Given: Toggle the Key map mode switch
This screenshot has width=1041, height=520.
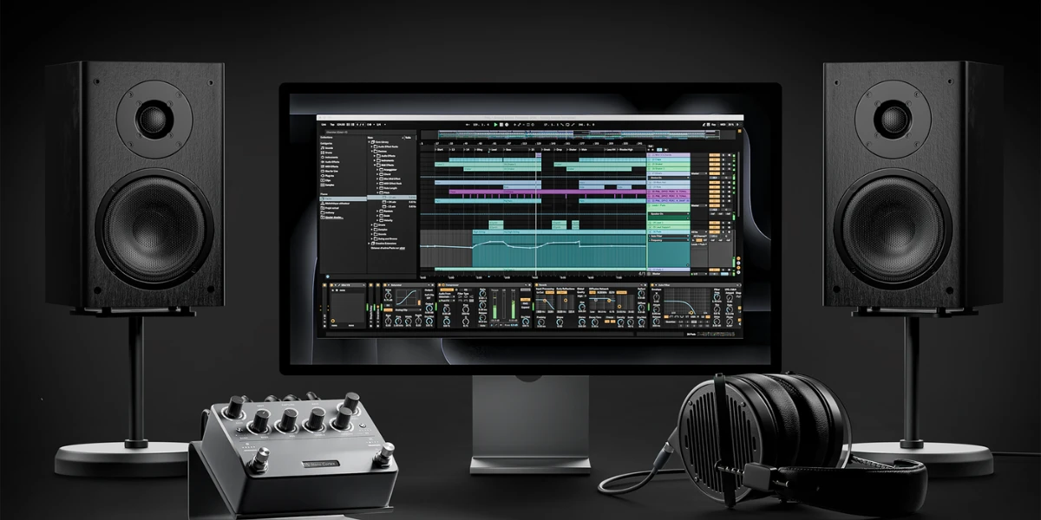Looking at the screenshot, I should click(713, 125).
